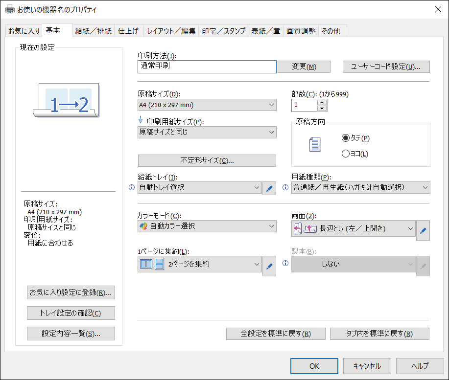The height and width of the screenshot is (380, 449).
Task: Click the info icon left of 製本 dropdown
Action: pyautogui.click(x=285, y=264)
